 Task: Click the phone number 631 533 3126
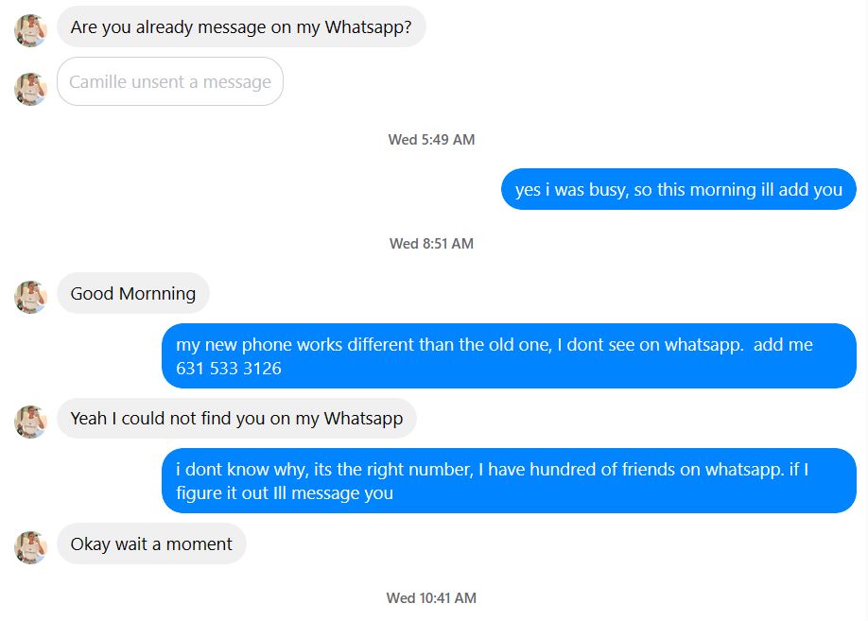(229, 369)
